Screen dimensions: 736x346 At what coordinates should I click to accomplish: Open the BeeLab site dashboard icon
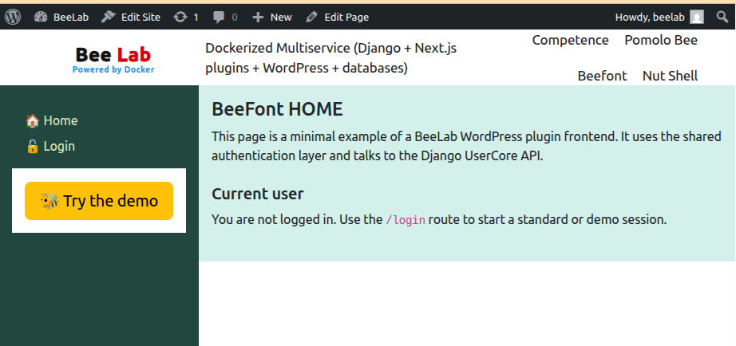tap(41, 17)
